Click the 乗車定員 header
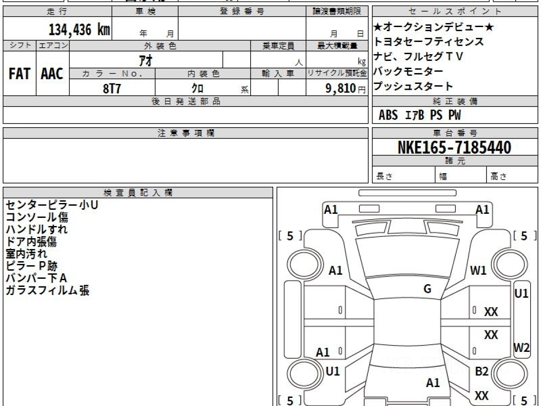The image size is (541, 406). [x=278, y=46]
